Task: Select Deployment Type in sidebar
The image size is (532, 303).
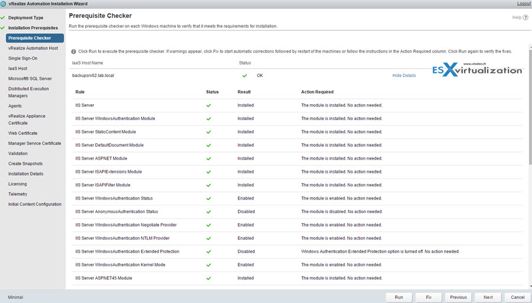Action: coord(26,18)
